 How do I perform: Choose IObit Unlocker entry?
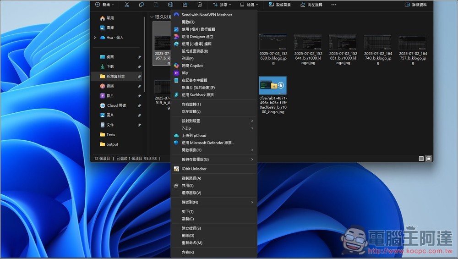click(x=214, y=169)
